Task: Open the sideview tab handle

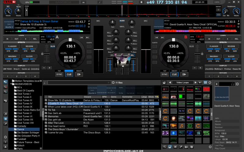Action: 161,114
